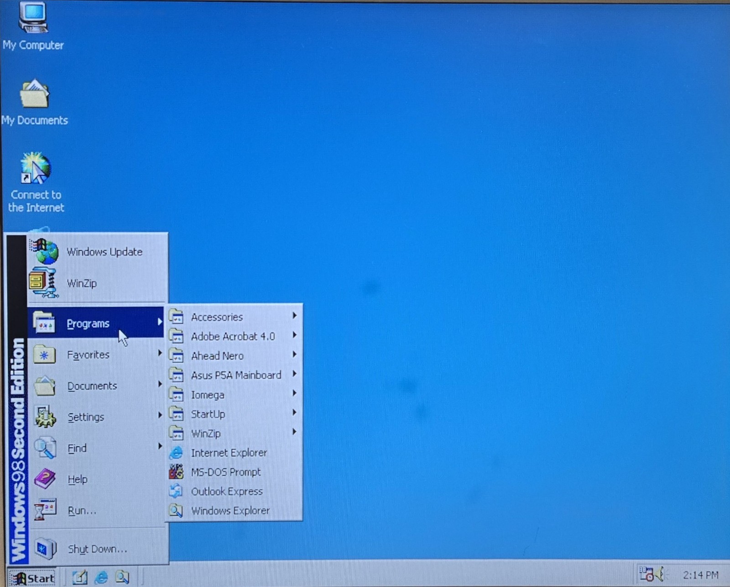Open the Settings submenu
Viewport: 730px width, 587px height.
pos(96,417)
